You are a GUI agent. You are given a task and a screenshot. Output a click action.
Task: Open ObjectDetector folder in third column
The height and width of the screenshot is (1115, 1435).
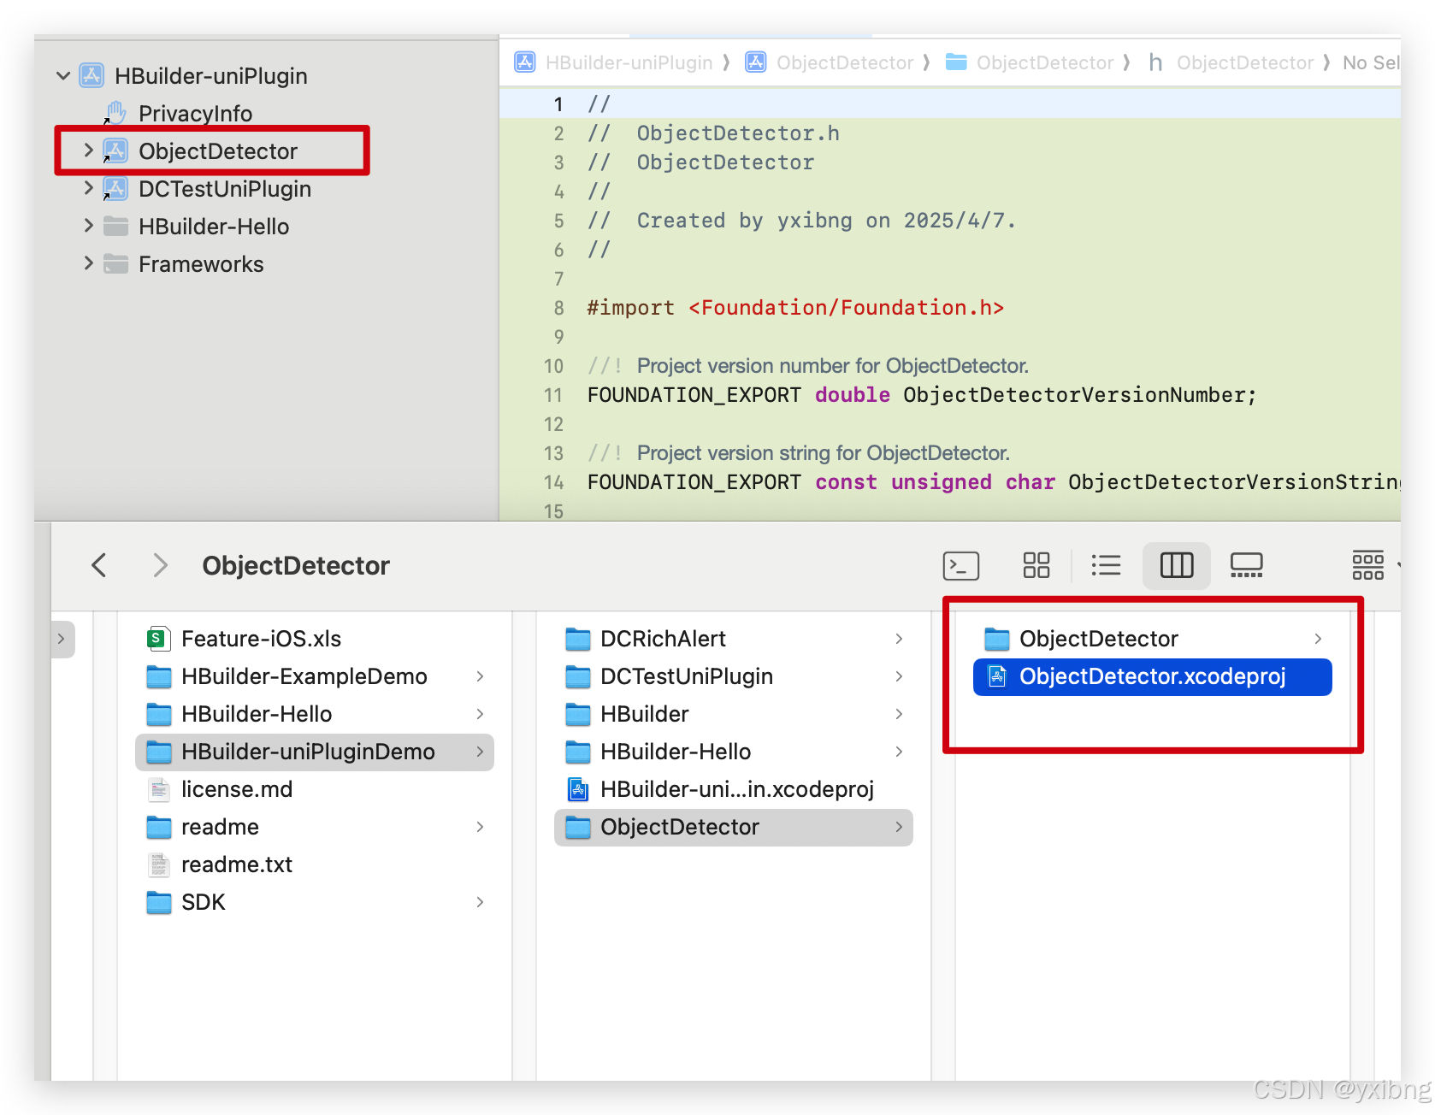[1099, 639]
